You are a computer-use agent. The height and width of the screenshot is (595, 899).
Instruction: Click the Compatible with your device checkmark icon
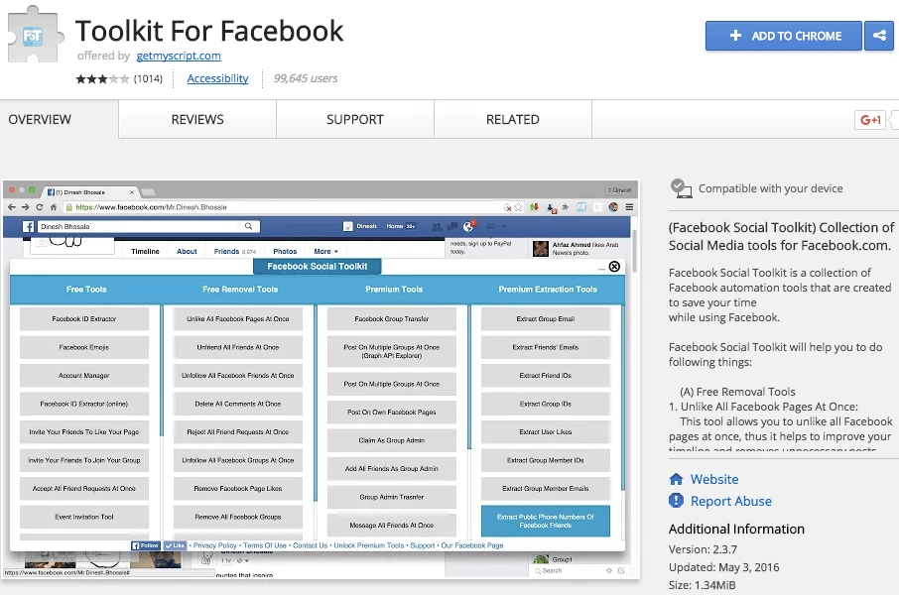click(680, 187)
